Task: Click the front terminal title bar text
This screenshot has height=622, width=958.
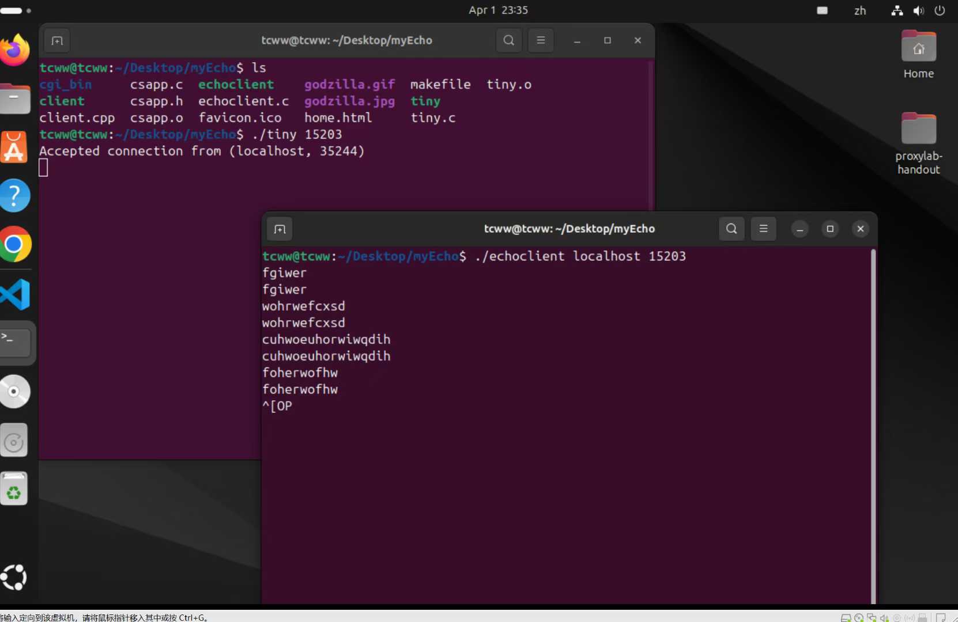Action: (569, 229)
